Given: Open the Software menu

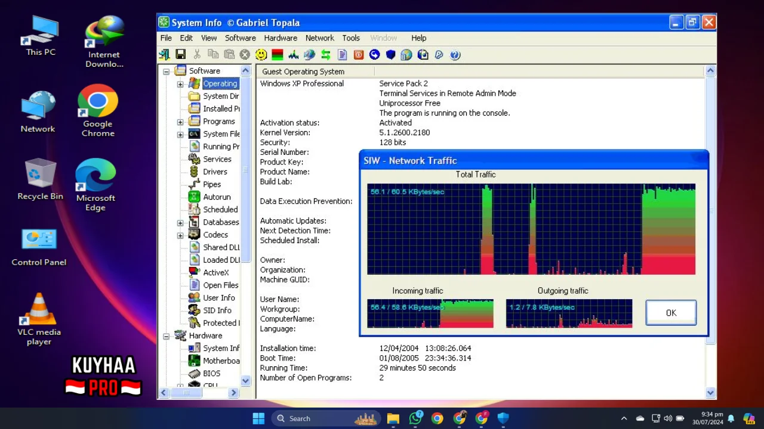Looking at the screenshot, I should 241,38.
